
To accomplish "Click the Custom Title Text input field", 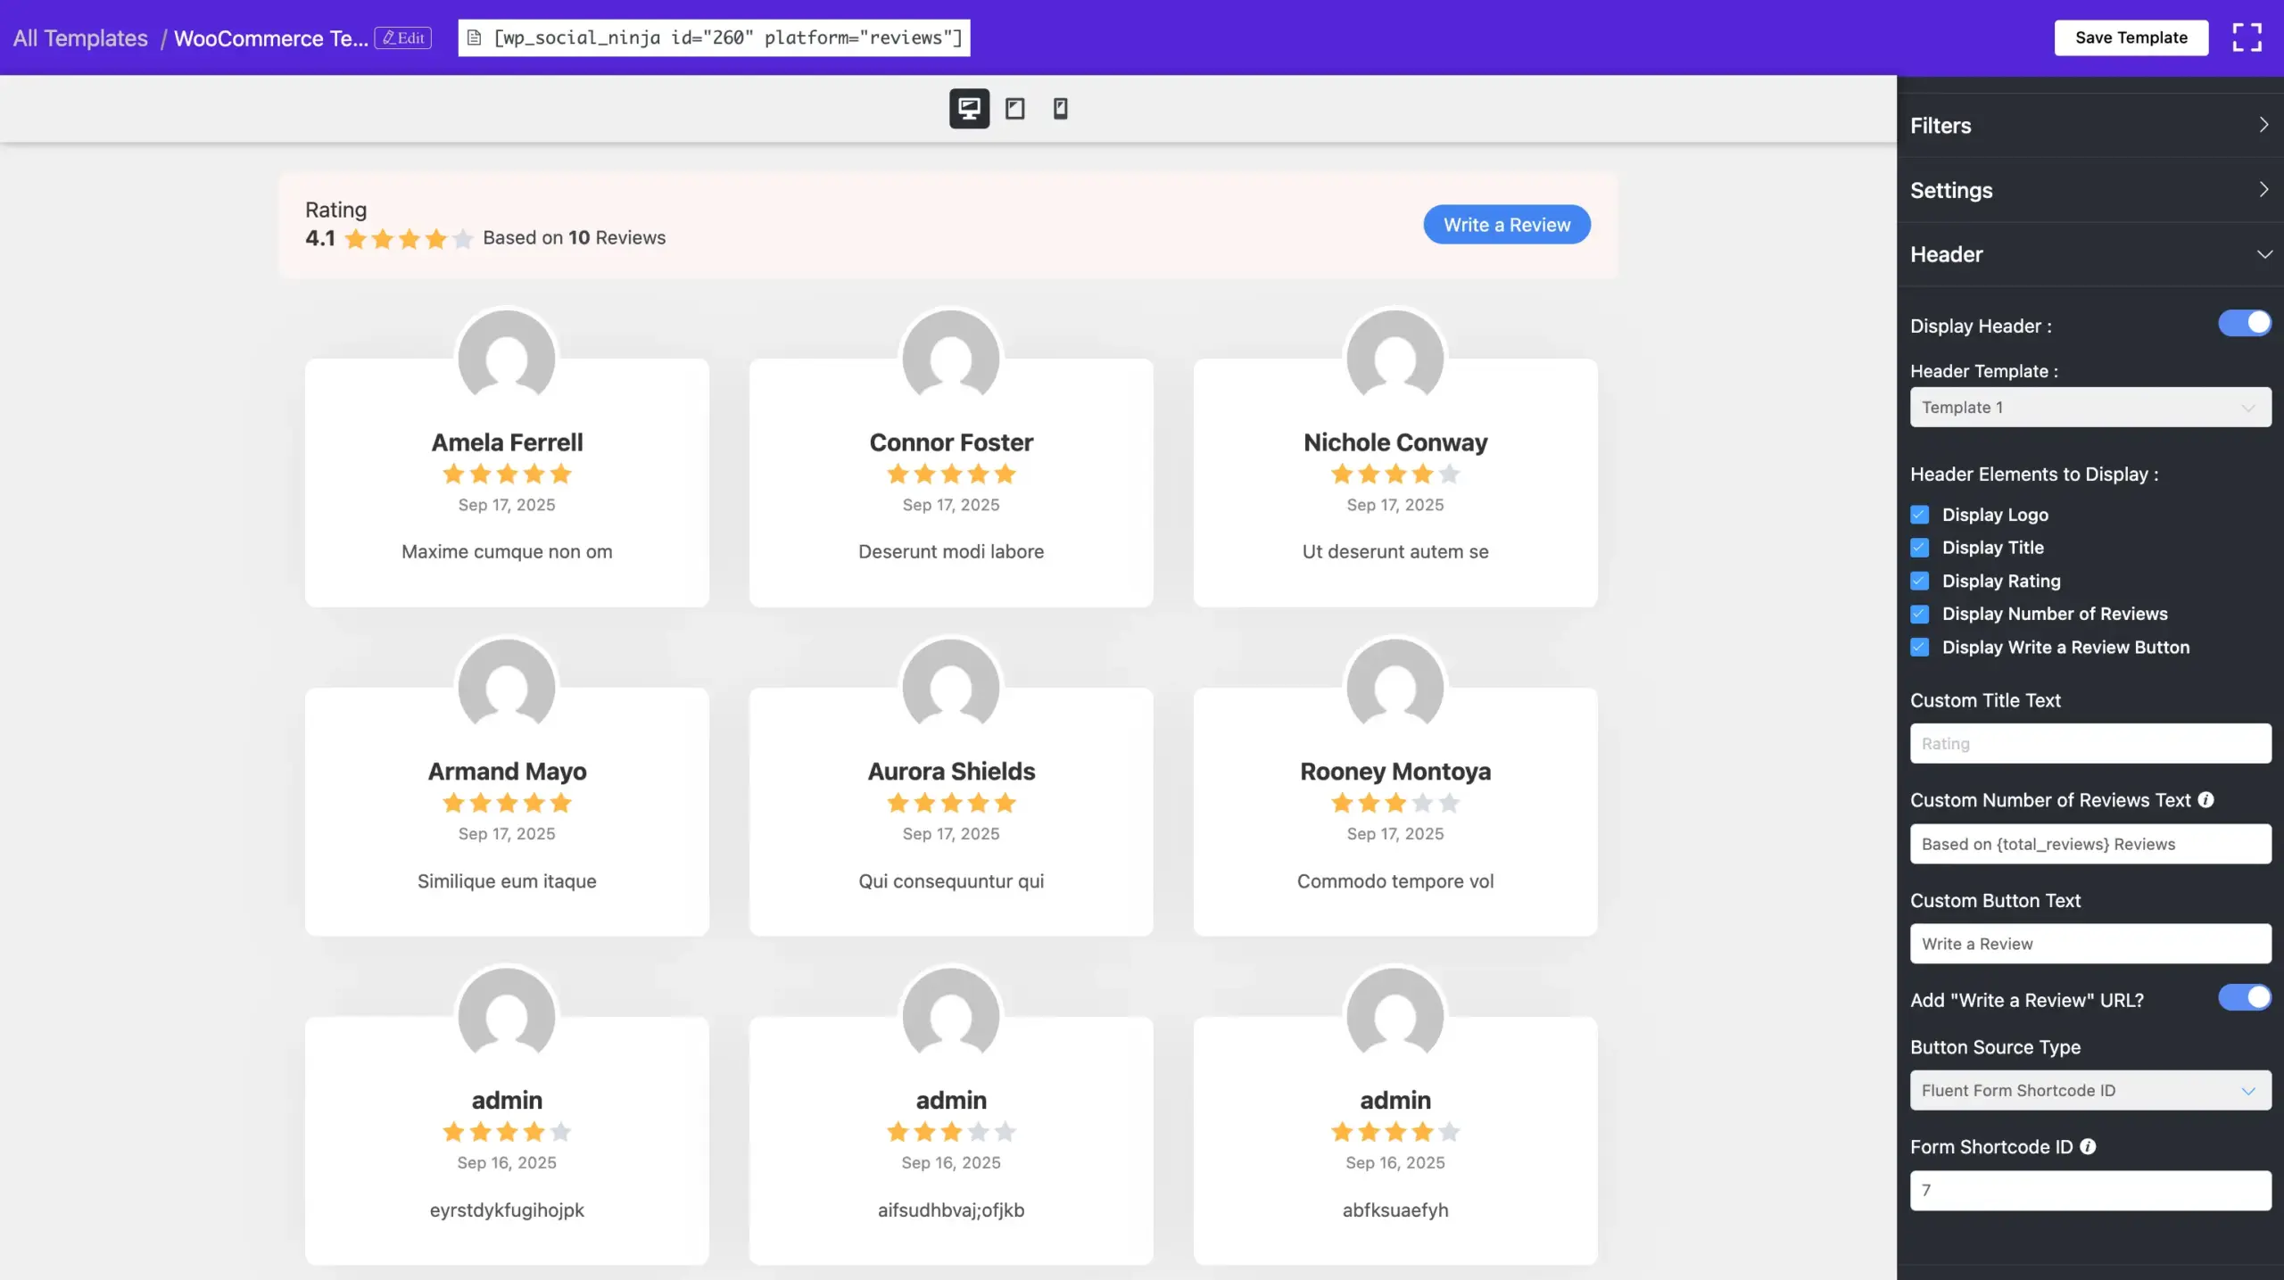I will coord(2090,743).
